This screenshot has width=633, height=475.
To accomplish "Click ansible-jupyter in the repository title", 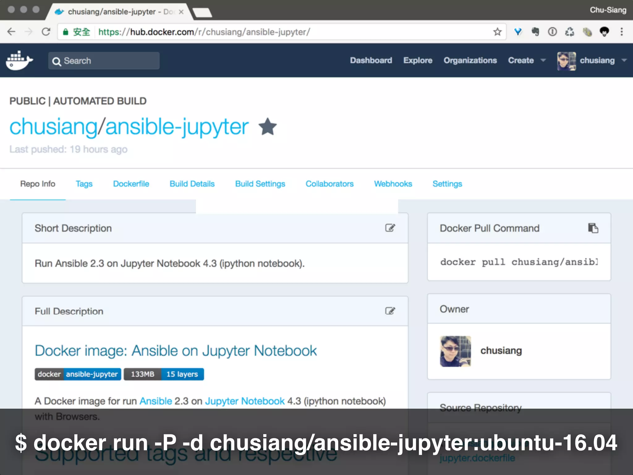I will point(177,127).
